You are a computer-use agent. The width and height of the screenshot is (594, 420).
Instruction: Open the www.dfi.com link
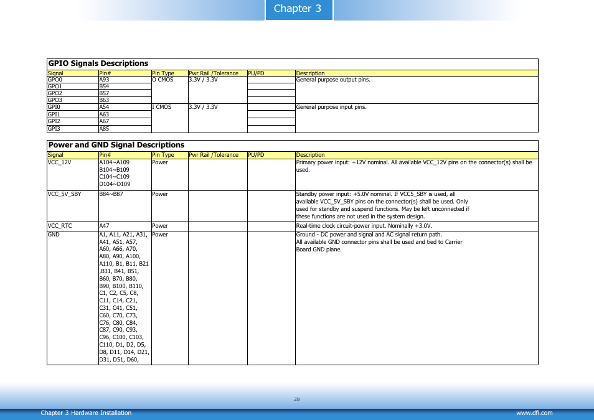click(534, 413)
